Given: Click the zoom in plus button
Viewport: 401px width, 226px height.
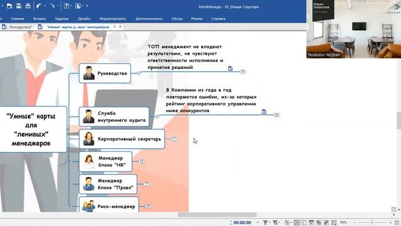Looking at the screenshot, I should point(390,223).
